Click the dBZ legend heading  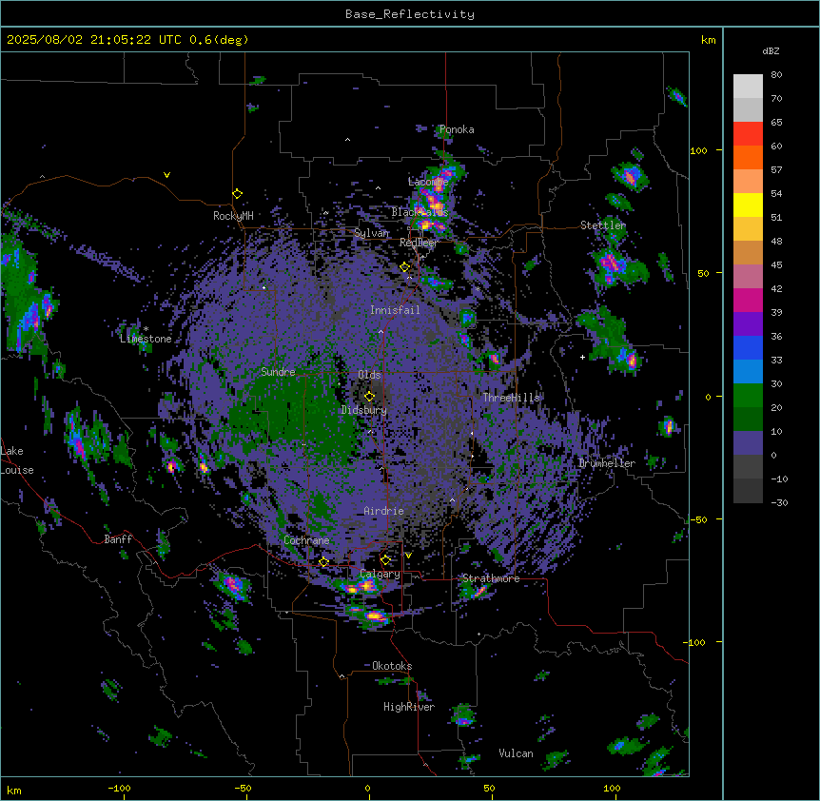[771, 50]
